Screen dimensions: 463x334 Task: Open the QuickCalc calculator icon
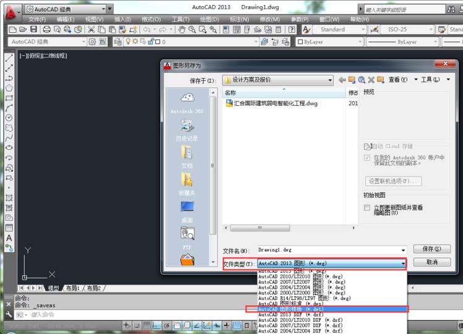278,30
